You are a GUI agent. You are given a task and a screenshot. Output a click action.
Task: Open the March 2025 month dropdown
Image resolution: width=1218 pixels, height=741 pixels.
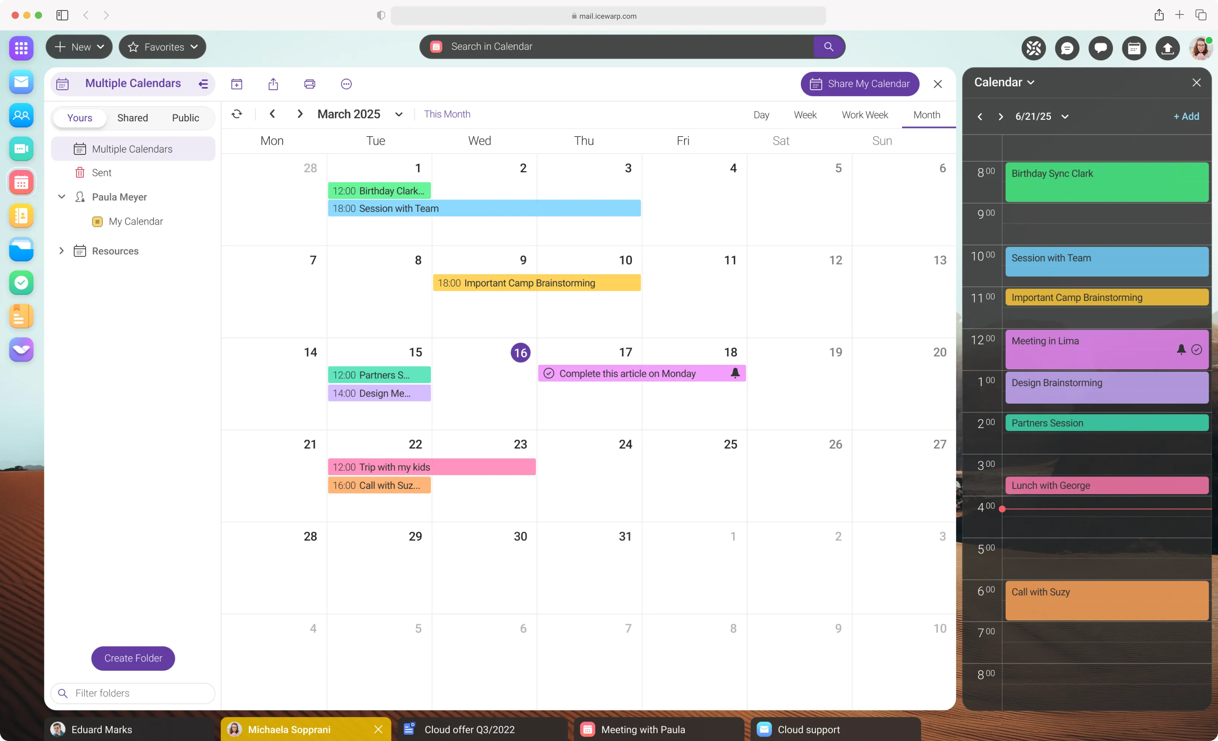click(x=399, y=115)
